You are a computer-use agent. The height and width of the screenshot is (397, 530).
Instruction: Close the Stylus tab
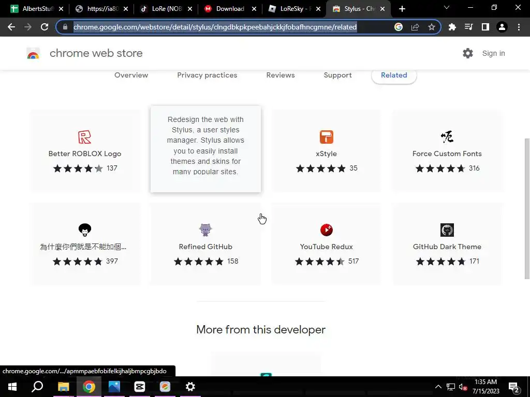click(382, 9)
